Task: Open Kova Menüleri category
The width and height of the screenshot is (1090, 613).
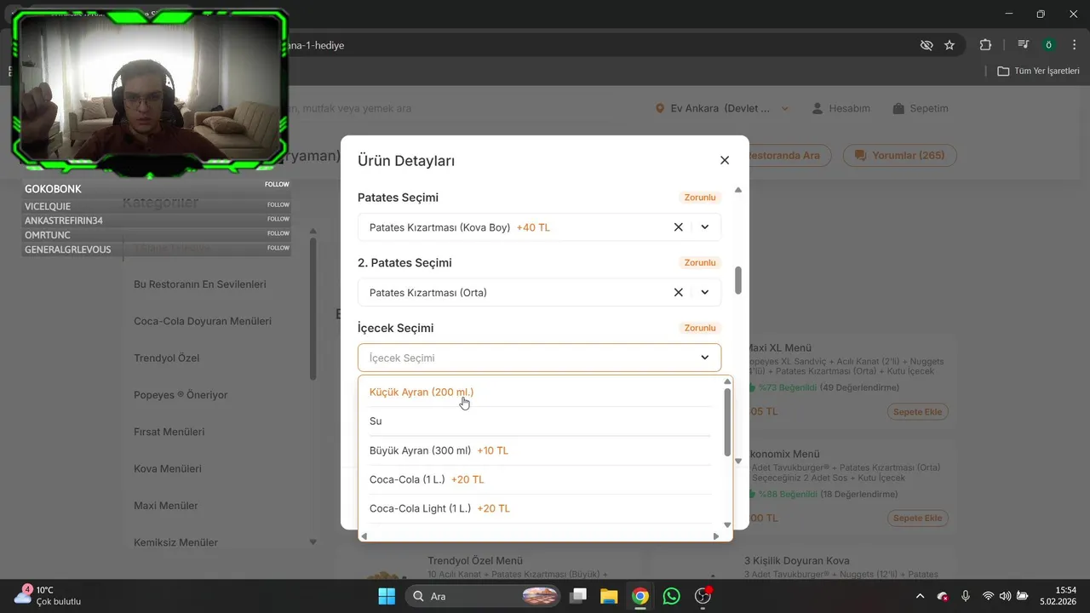Action: coord(168,468)
